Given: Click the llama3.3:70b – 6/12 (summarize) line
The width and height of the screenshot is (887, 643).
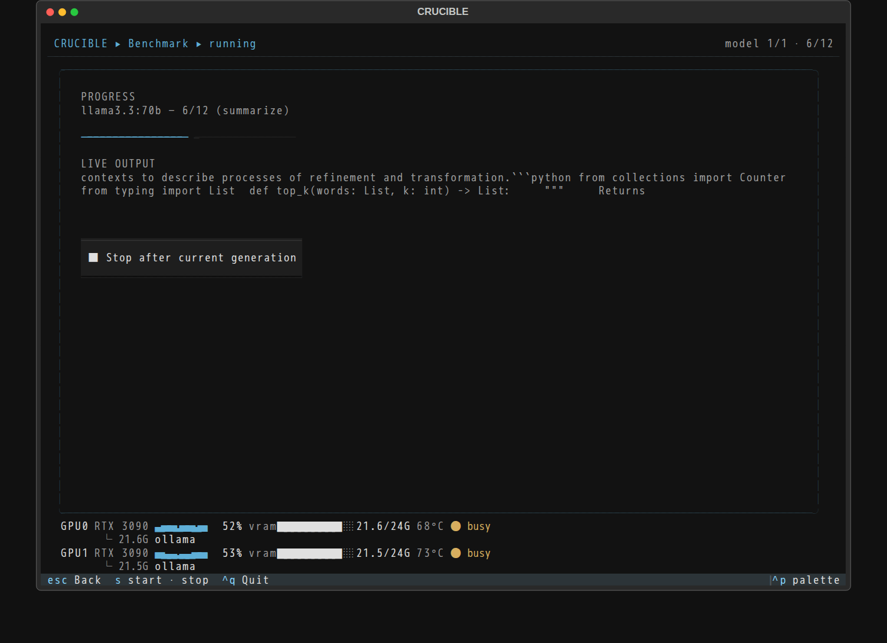Looking at the screenshot, I should coord(185,111).
